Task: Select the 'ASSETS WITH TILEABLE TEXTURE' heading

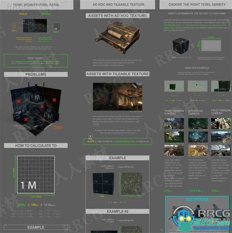Action: (x=117, y=74)
